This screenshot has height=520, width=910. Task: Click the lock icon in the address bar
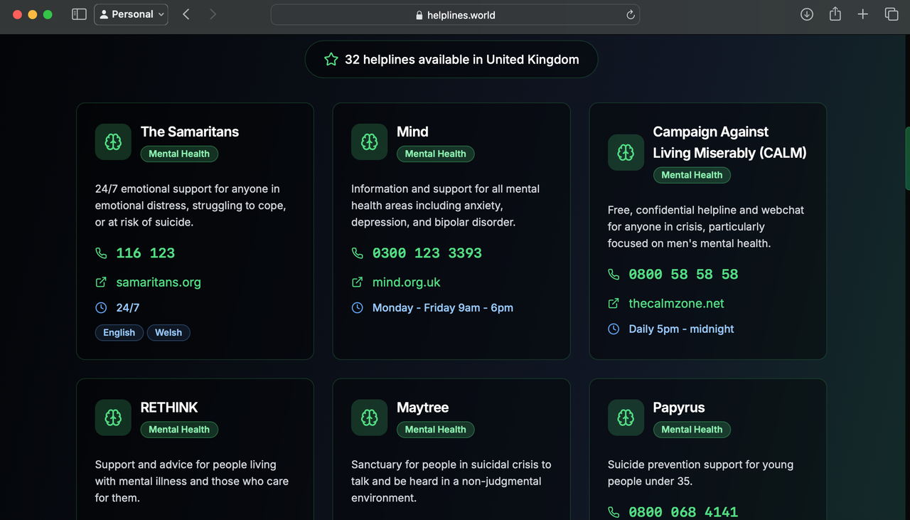tap(419, 15)
